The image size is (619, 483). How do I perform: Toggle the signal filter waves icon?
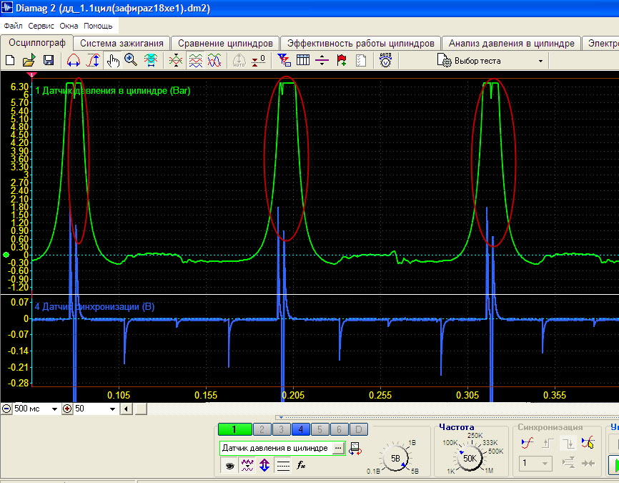click(x=247, y=466)
